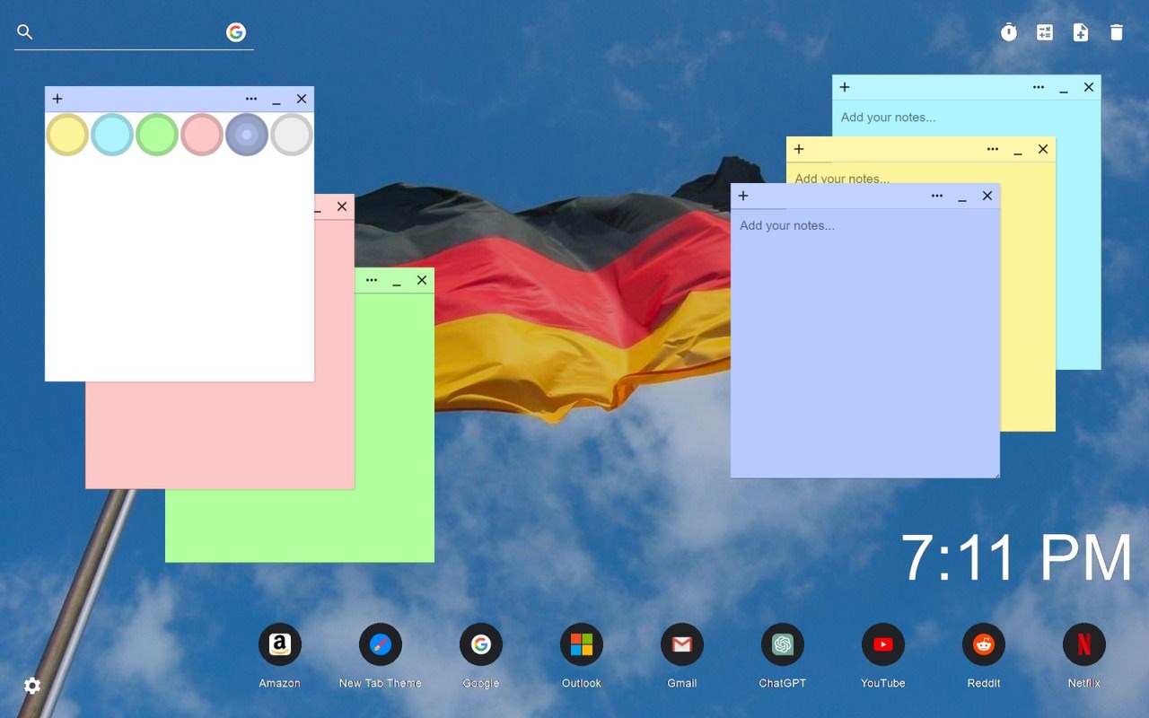The image size is (1149, 718).
Task: Pick the green color for the note
Action: (157, 135)
